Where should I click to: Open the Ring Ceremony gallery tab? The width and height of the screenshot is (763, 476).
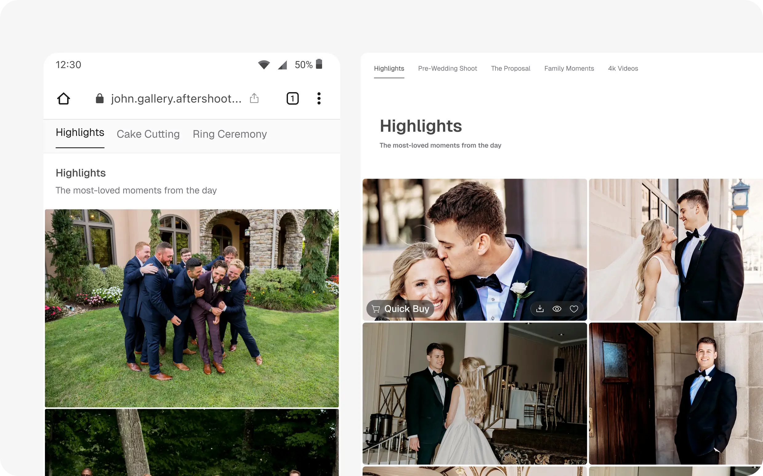[x=230, y=134]
